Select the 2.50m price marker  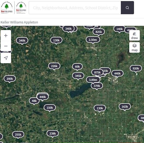(93, 40)
